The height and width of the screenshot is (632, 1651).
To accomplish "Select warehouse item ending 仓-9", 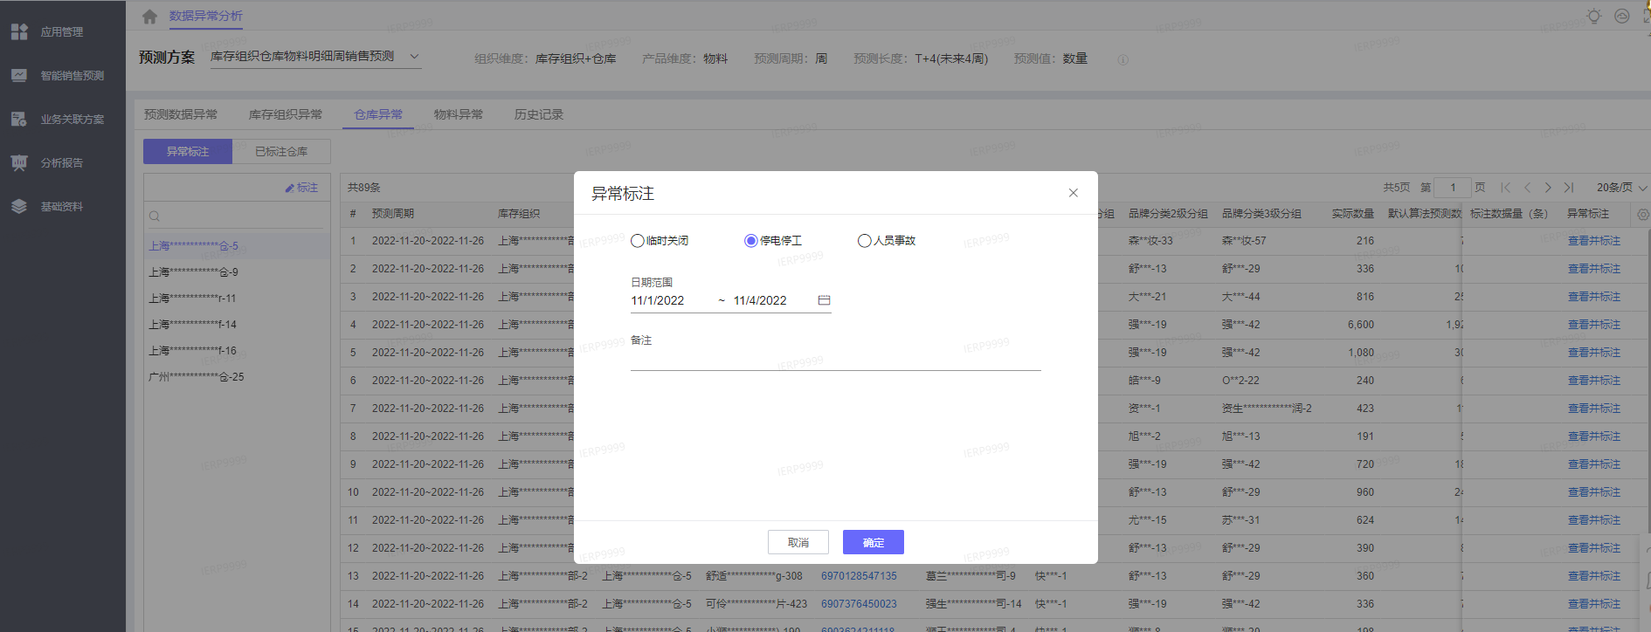I will pos(237,272).
